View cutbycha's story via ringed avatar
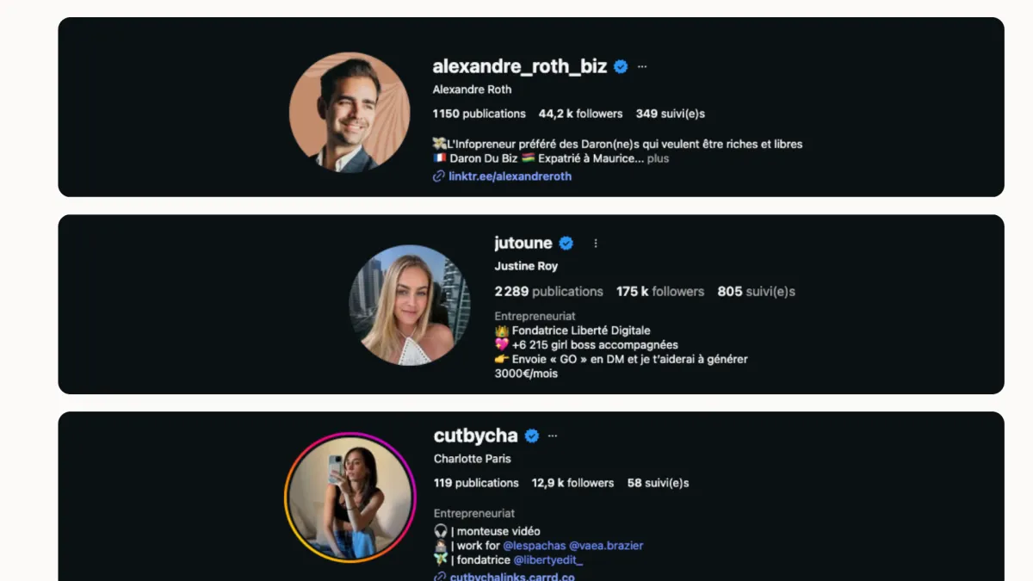The image size is (1033, 581). click(x=349, y=498)
